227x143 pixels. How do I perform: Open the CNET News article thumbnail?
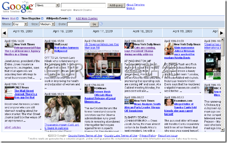[9, 93]
